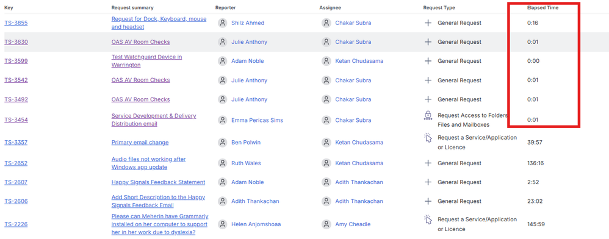609x239 pixels.
Task: Open 'Happy Signals Feedback Statement' request
Action: [158, 182]
